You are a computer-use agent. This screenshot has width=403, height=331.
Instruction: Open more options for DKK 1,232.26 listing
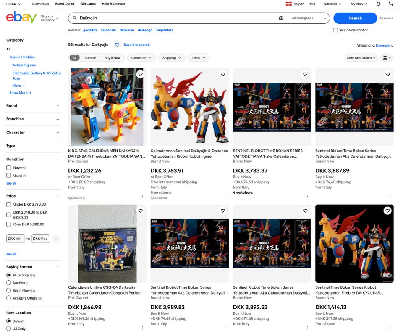click(x=142, y=196)
